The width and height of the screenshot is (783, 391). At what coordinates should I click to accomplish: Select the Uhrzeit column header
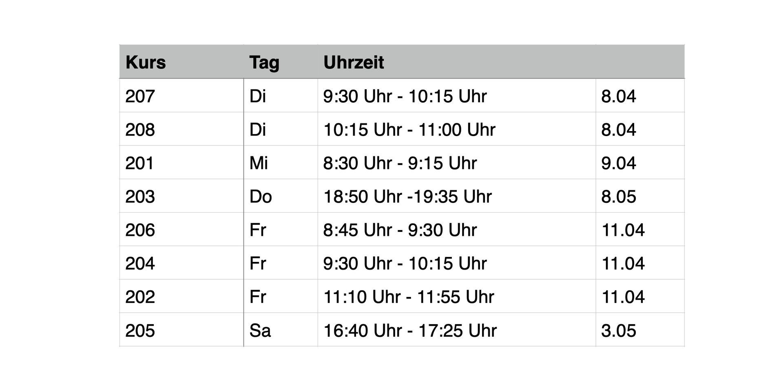457,62
